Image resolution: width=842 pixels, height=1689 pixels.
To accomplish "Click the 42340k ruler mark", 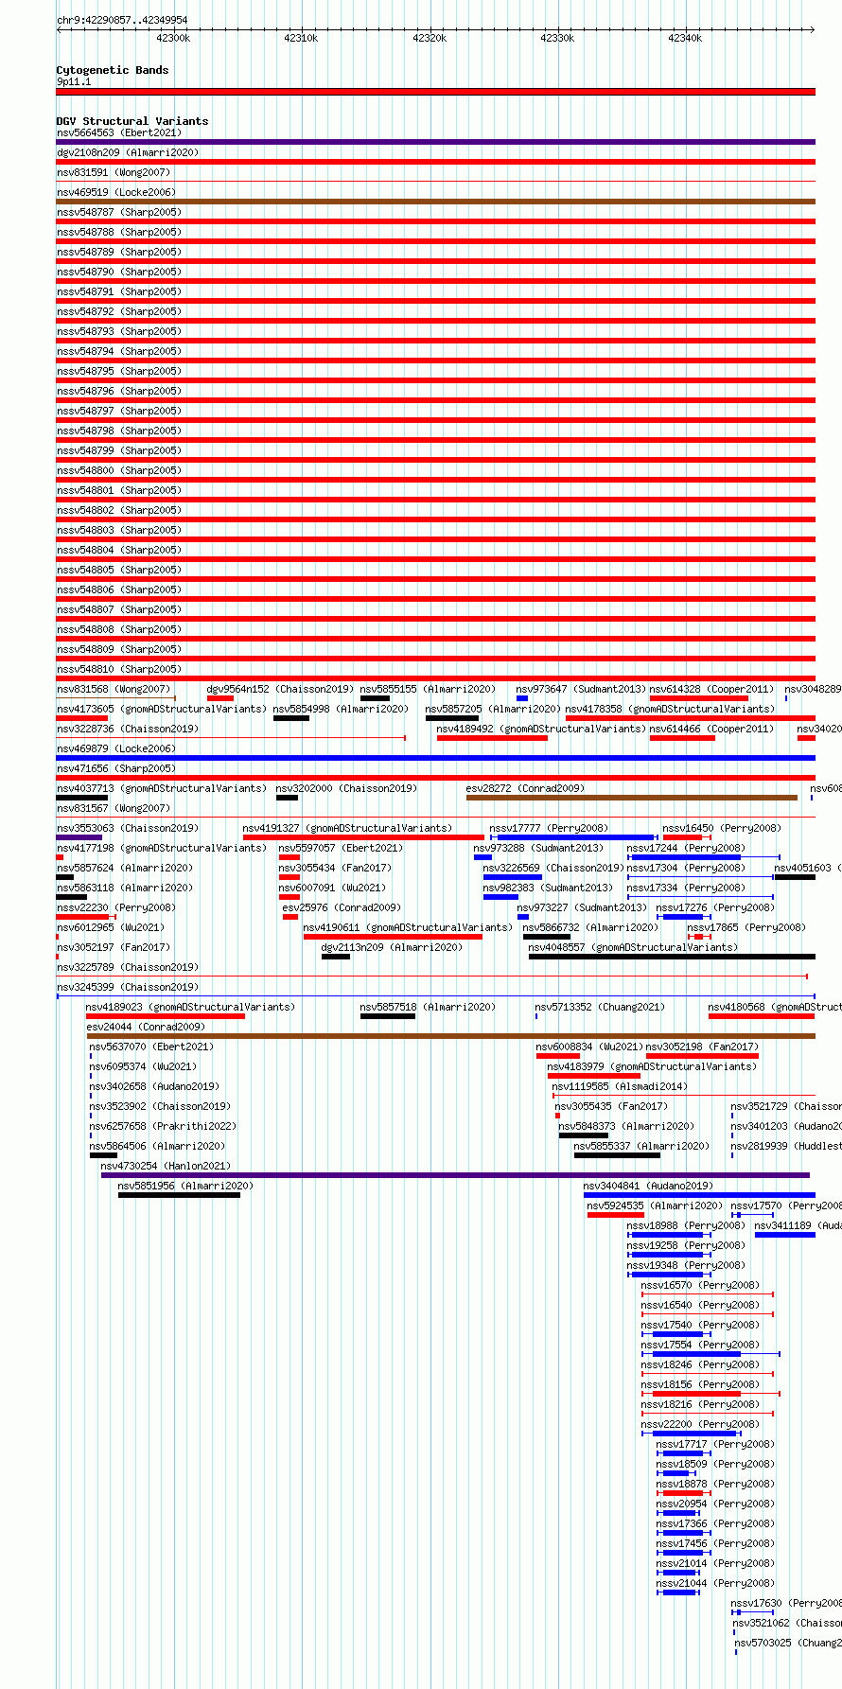I will 685,38.
